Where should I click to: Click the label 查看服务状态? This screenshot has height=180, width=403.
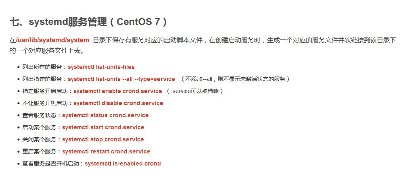point(40,115)
